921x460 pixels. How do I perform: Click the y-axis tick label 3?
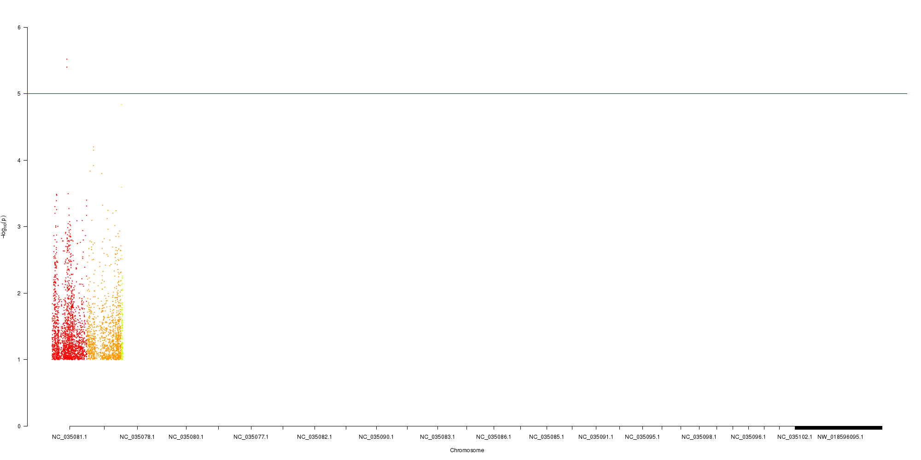pyautogui.click(x=19, y=227)
